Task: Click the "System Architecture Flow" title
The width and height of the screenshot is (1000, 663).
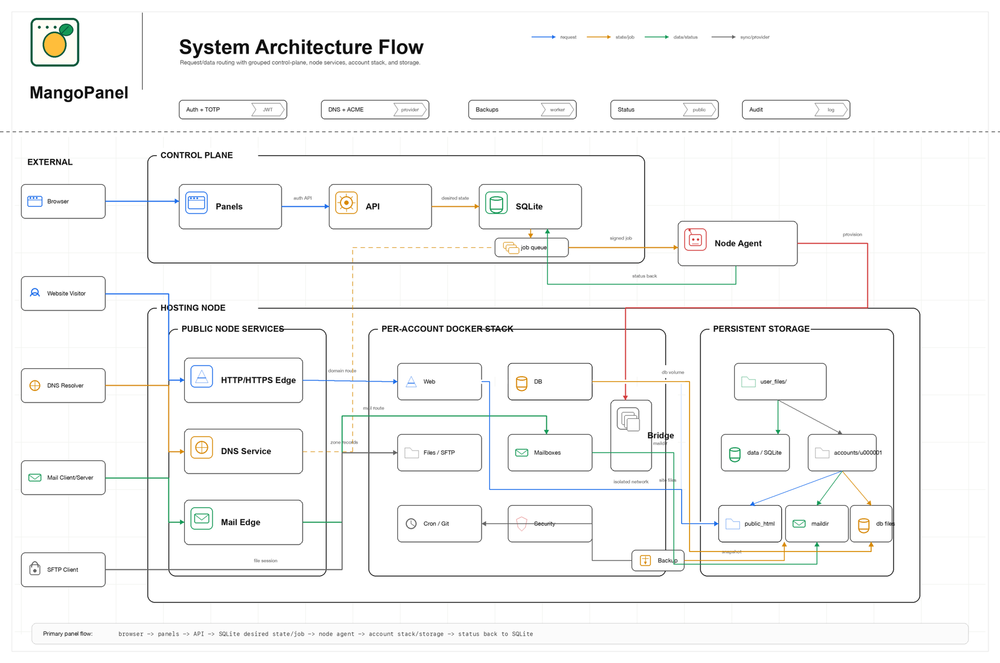Action: tap(301, 47)
